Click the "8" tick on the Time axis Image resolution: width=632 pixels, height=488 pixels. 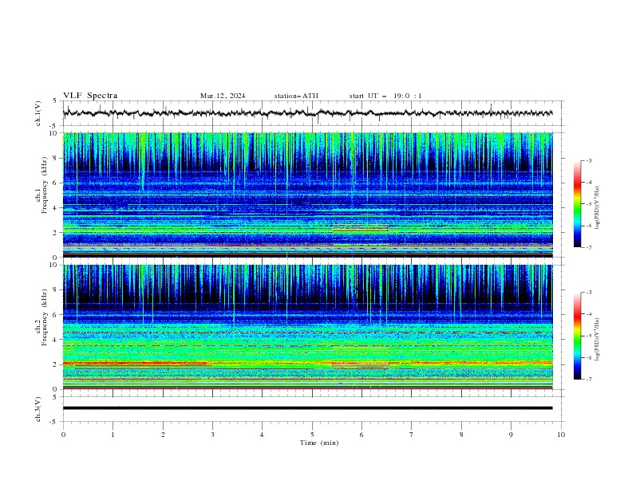click(461, 435)
